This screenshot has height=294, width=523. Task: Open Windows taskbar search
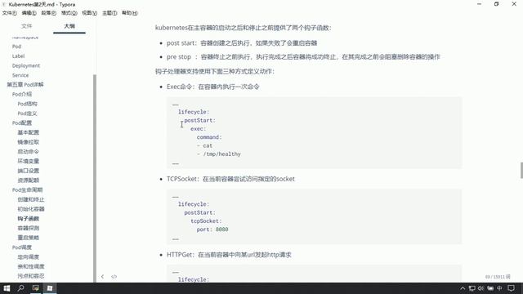[21, 288]
